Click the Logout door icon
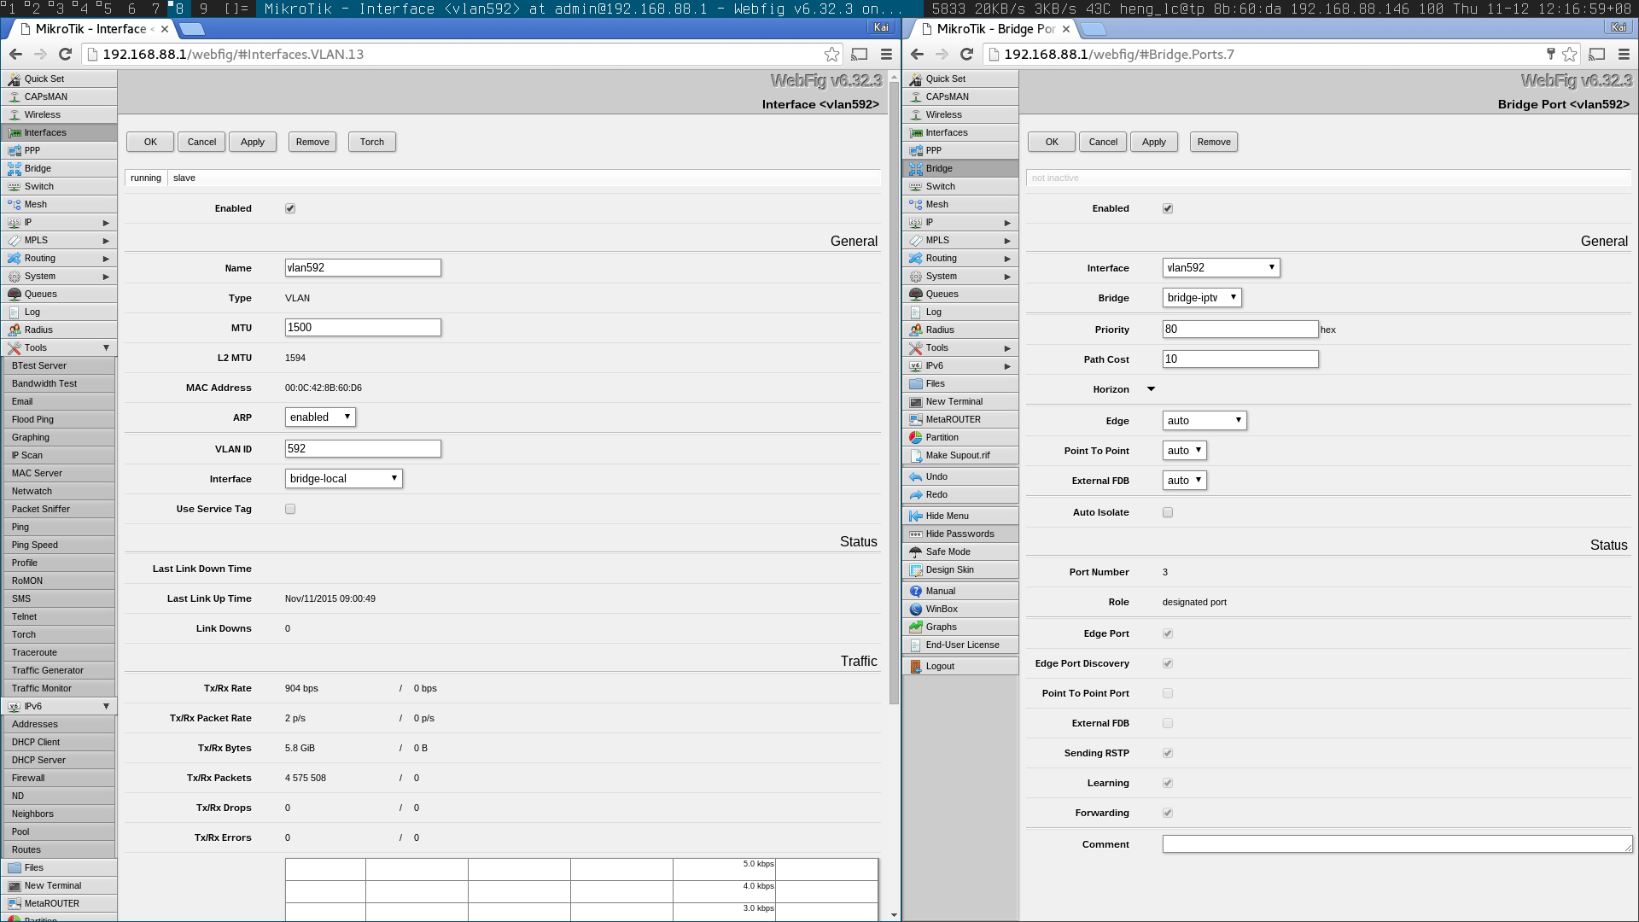 point(916,666)
